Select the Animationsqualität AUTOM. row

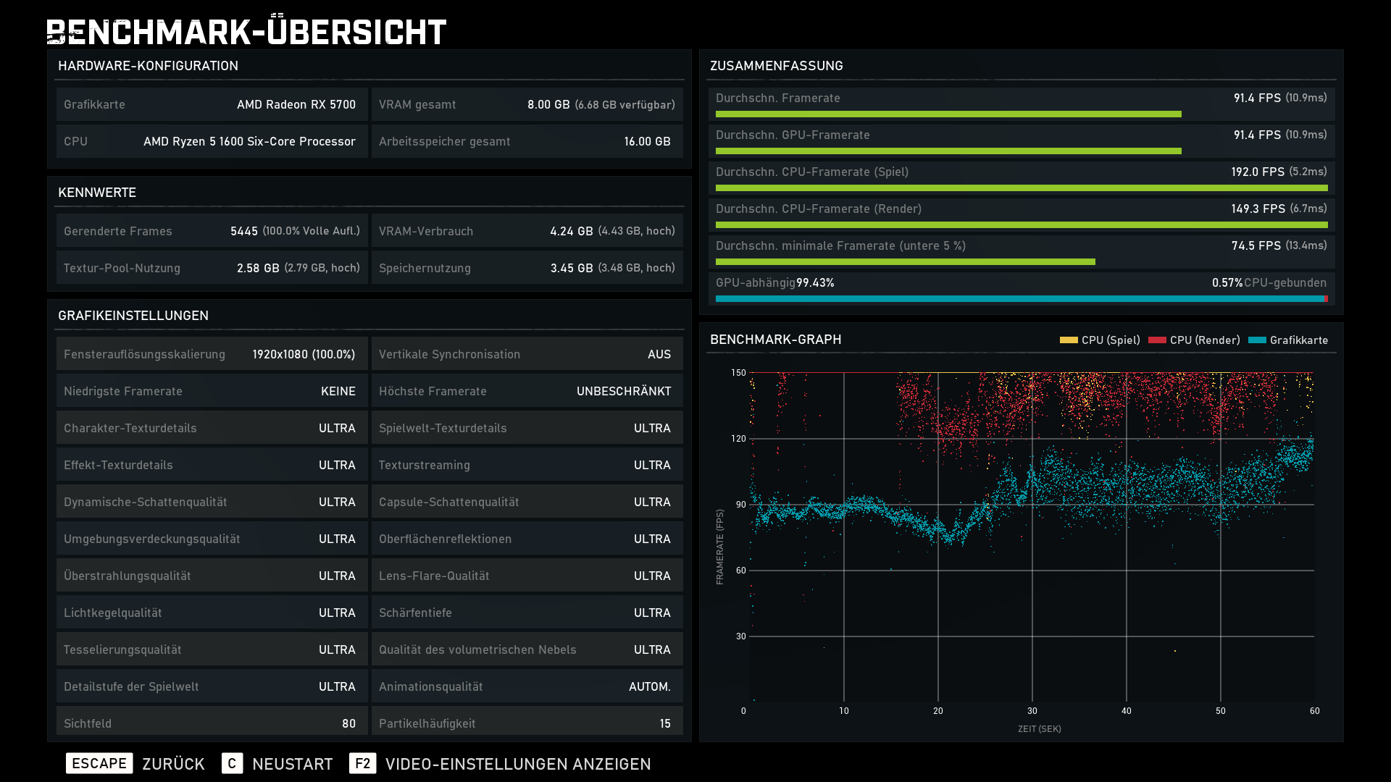click(527, 686)
